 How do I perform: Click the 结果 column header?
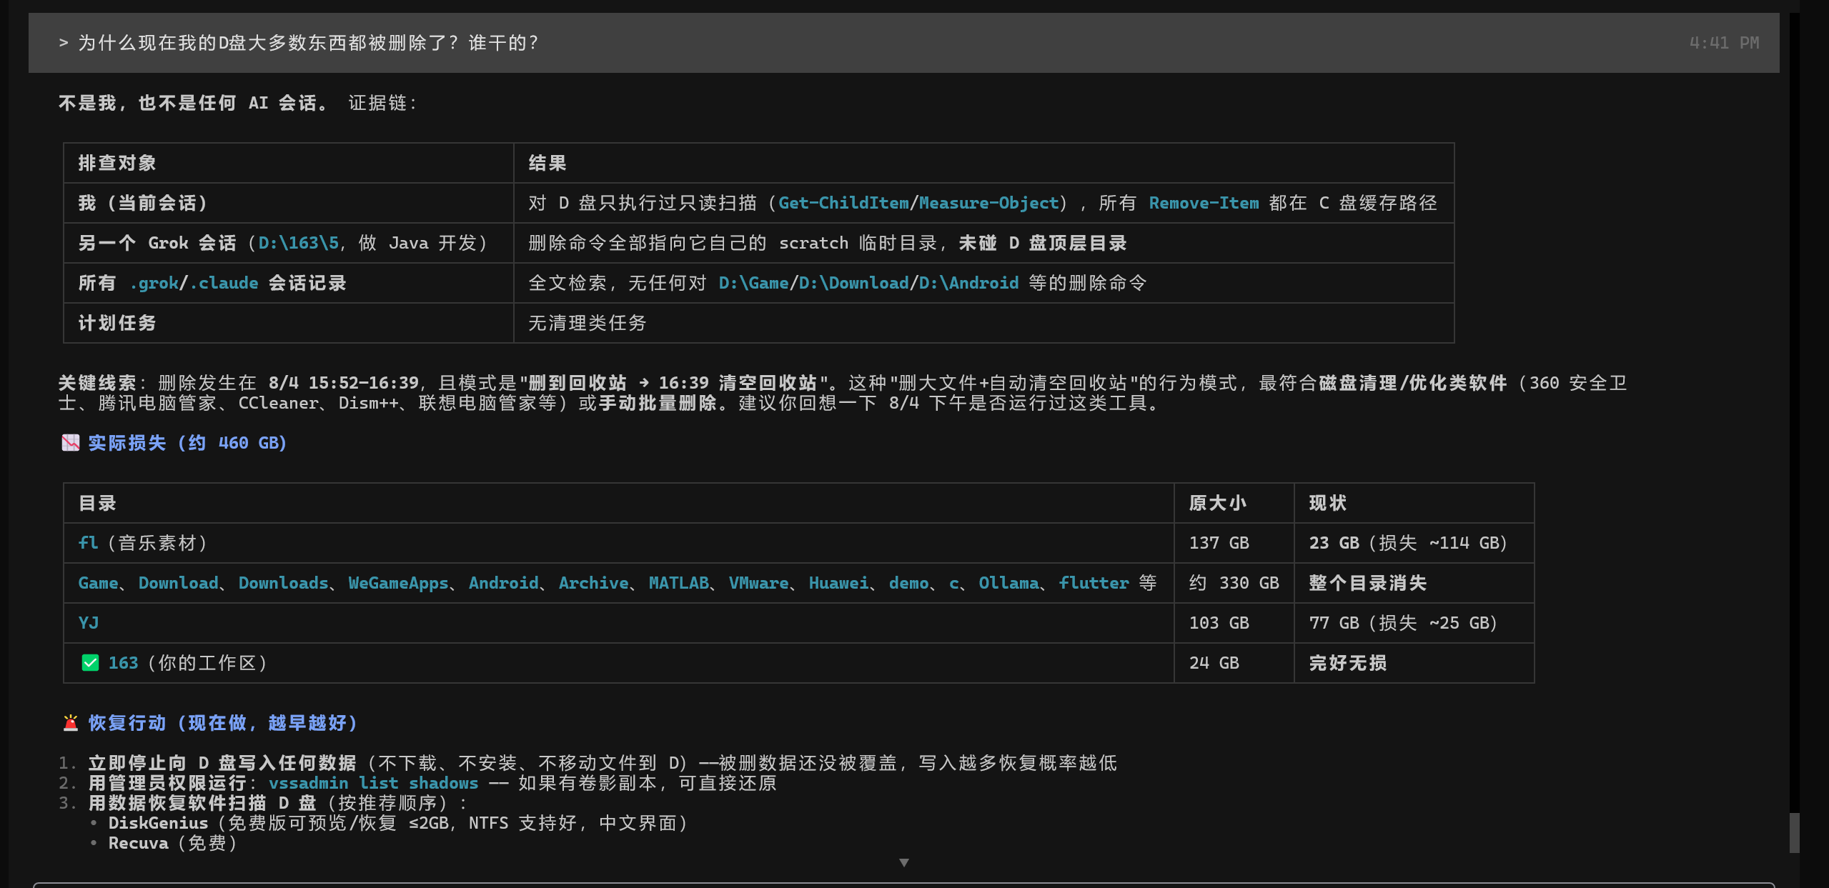coord(547,163)
